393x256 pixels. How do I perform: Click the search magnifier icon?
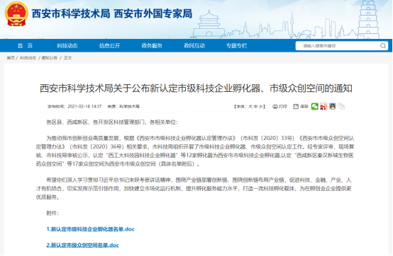pyautogui.click(x=383, y=46)
